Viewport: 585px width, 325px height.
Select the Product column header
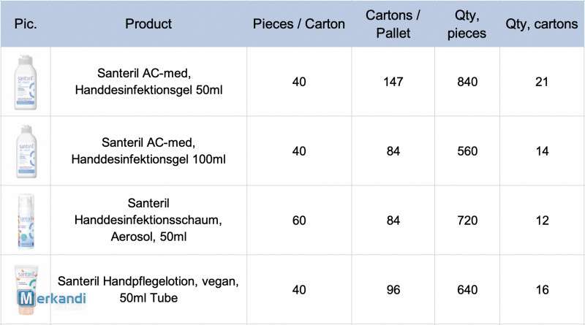tap(148, 24)
